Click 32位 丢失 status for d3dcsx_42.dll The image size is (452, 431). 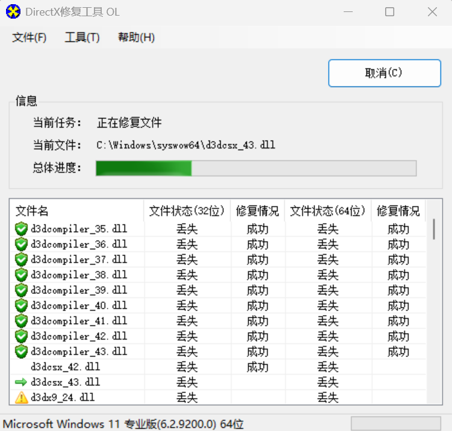pos(187,367)
